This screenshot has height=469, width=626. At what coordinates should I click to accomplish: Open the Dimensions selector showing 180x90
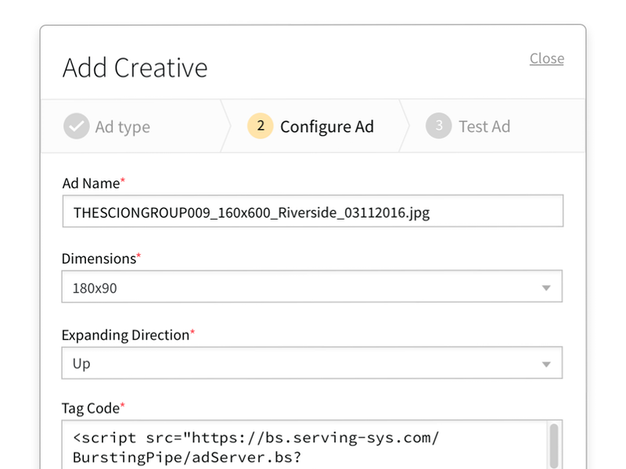click(x=313, y=286)
